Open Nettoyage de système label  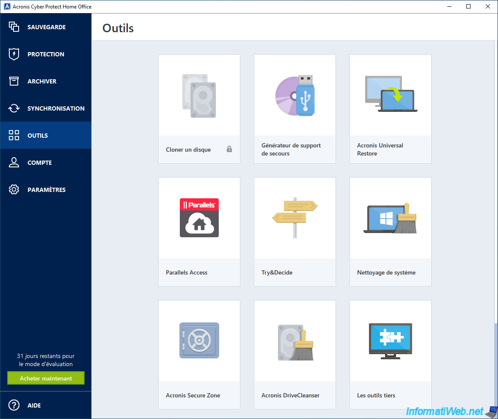(x=386, y=272)
